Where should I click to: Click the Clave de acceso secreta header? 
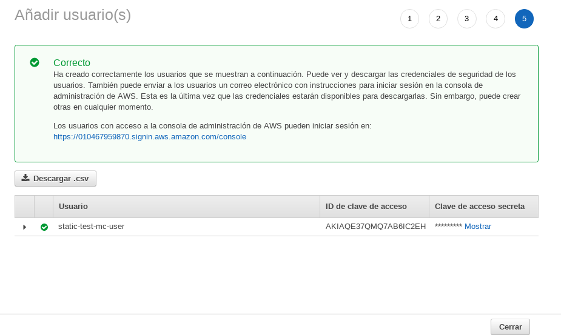click(x=484, y=207)
